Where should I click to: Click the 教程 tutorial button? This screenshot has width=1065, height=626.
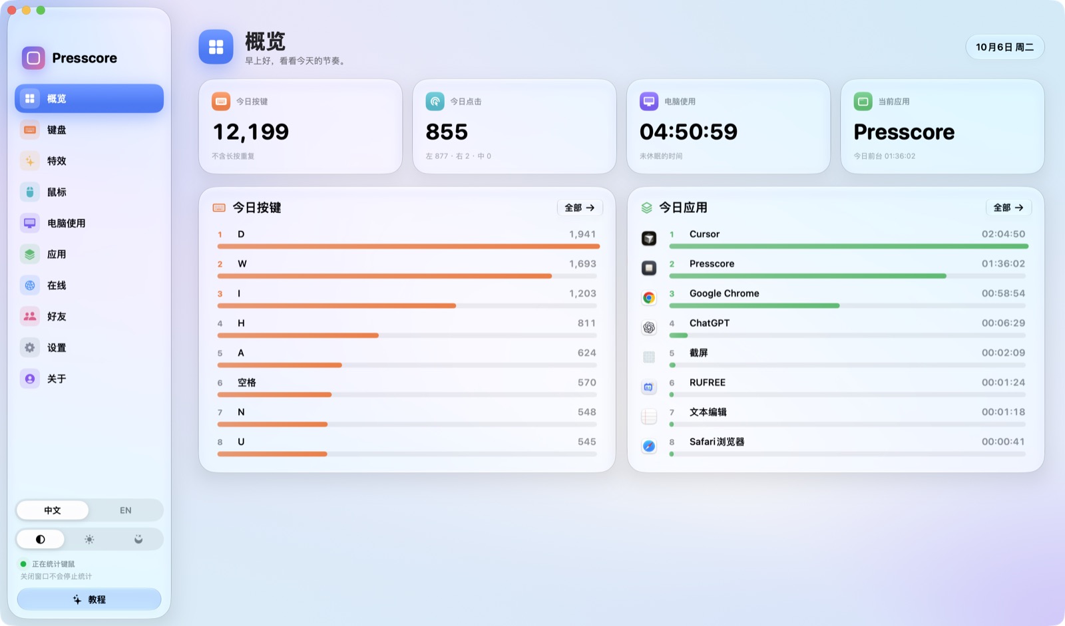[89, 599]
